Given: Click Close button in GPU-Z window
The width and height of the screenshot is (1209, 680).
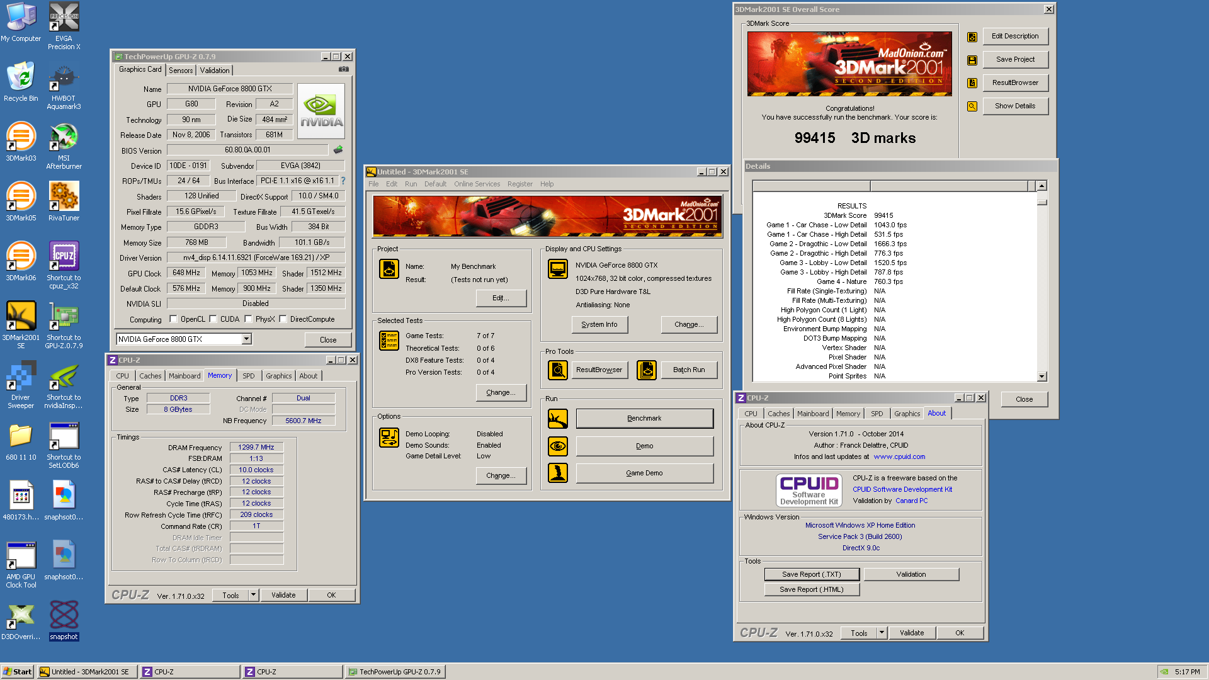Looking at the screenshot, I should (x=328, y=340).
